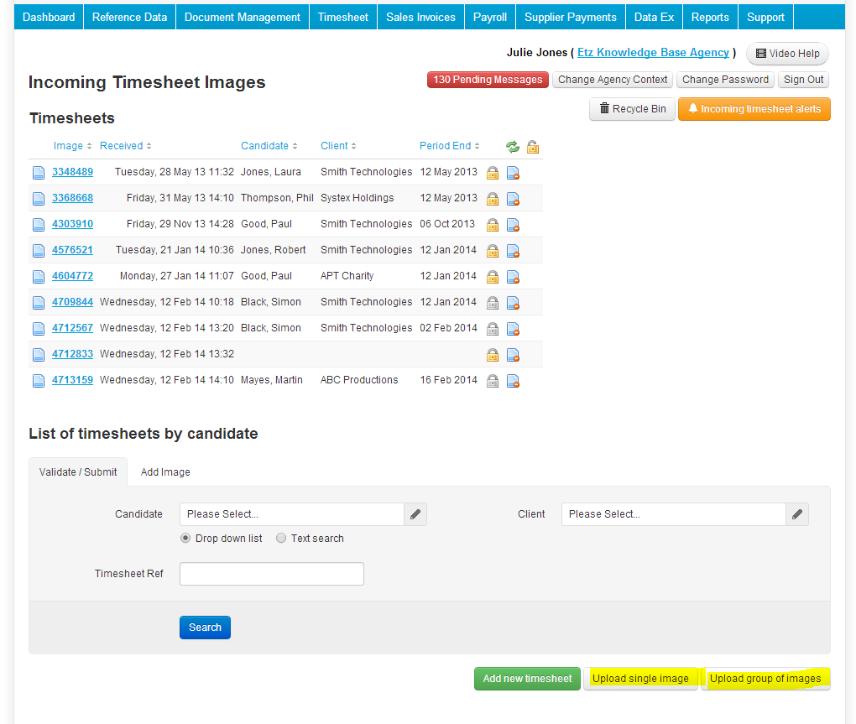Open the Candidate Please Select dropdown
The height and width of the screenshot is (724, 856).
pos(292,514)
